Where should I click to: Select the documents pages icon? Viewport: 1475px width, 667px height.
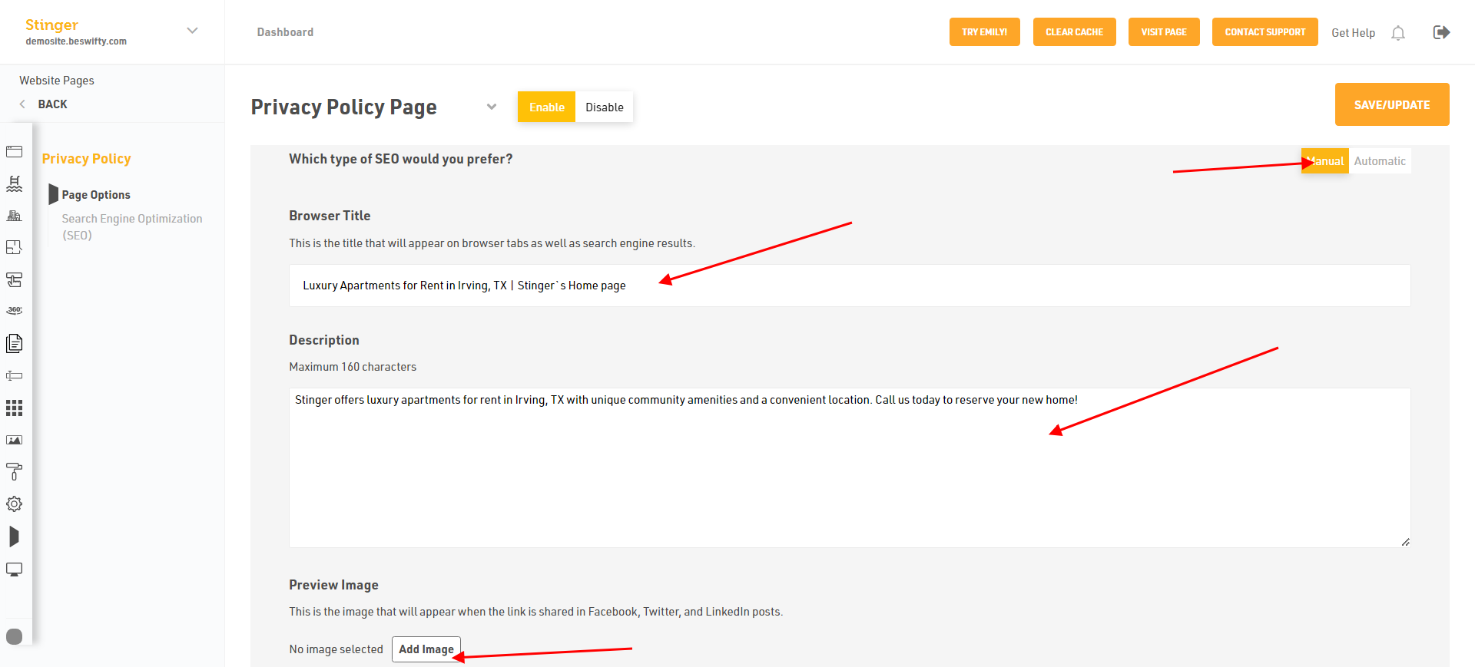14,343
